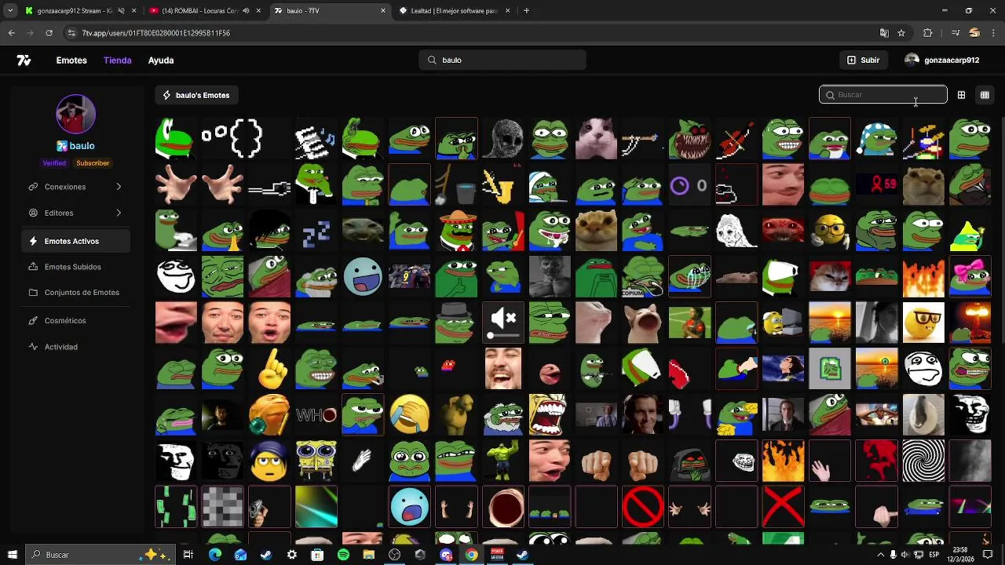This screenshot has width=1005, height=565.
Task: Click the folder icon beside Conjuntos de Emotes
Action: [x=33, y=293]
